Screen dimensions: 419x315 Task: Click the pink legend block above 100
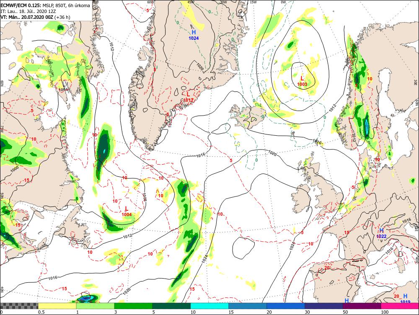[x=400, y=306]
